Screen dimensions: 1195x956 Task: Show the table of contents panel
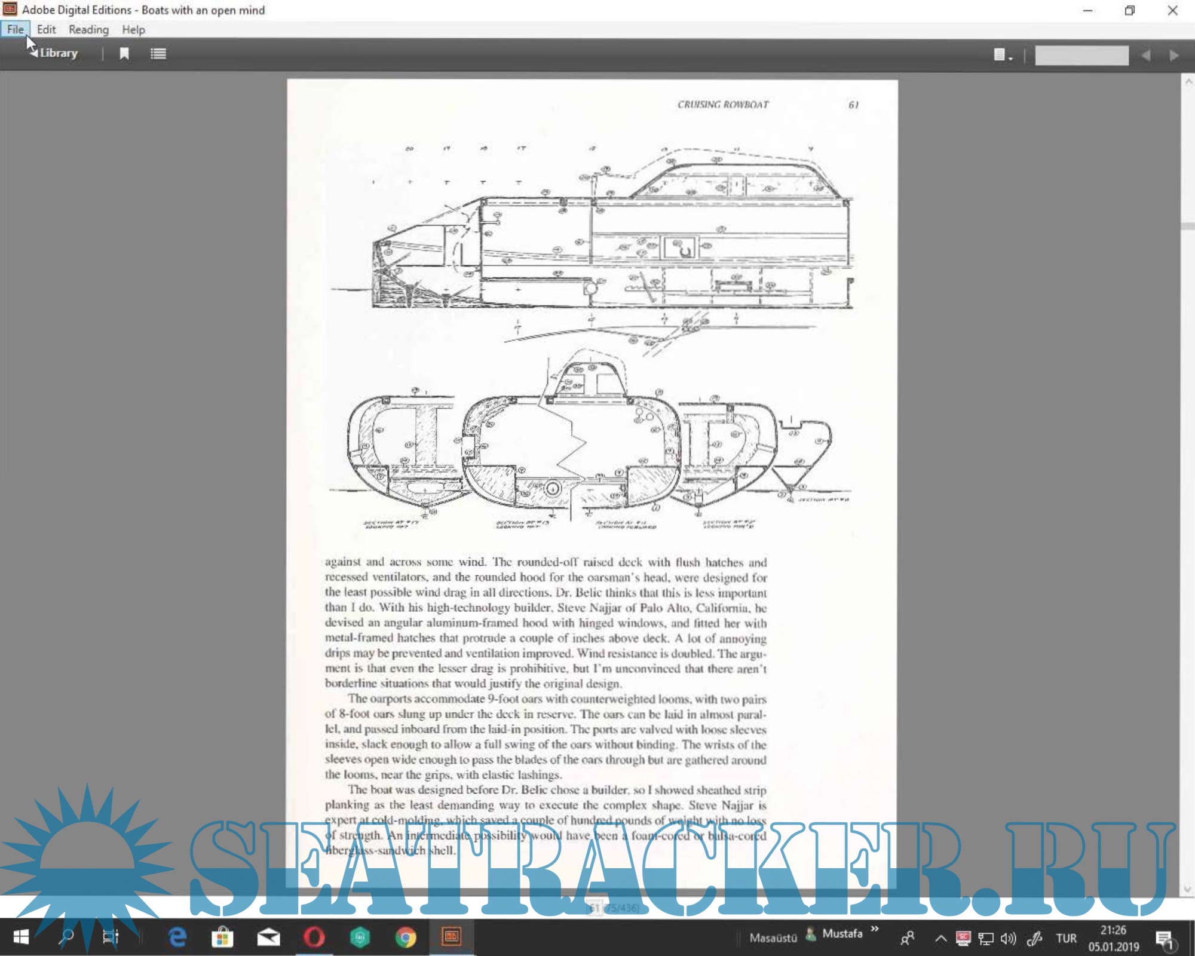click(158, 54)
